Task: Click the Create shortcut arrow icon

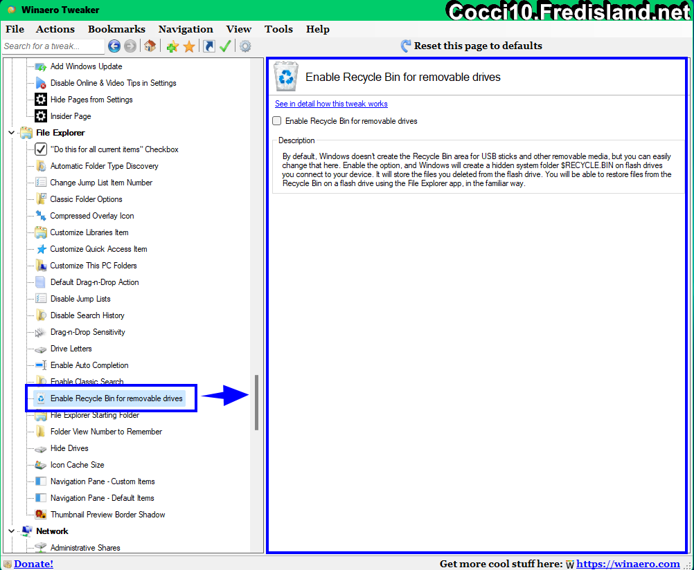Action: coord(209,46)
